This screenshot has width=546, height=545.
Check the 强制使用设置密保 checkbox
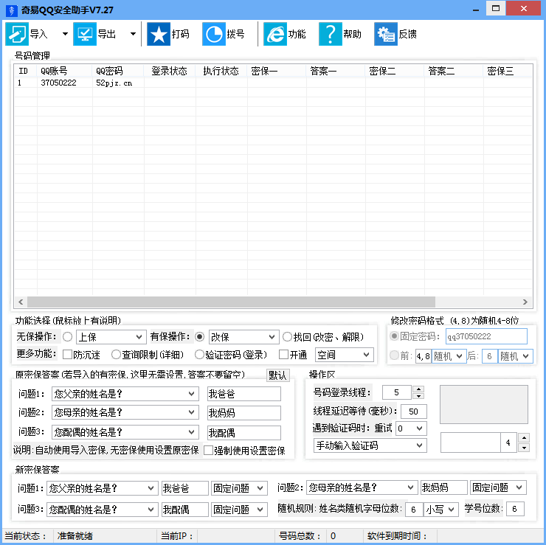[208, 451]
